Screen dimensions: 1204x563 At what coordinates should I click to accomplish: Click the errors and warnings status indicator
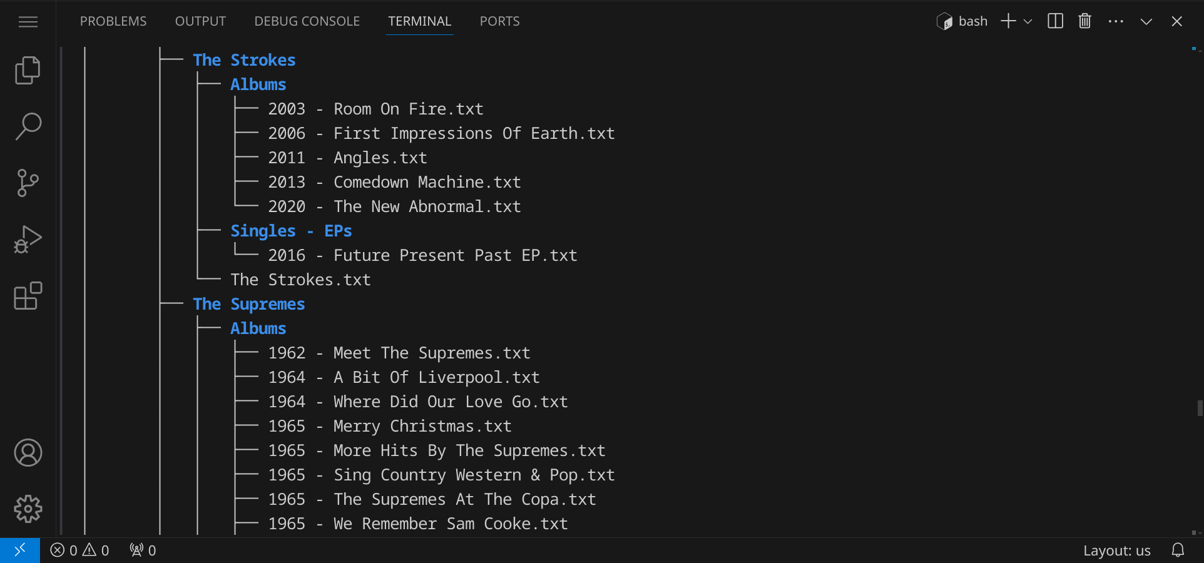coord(79,550)
